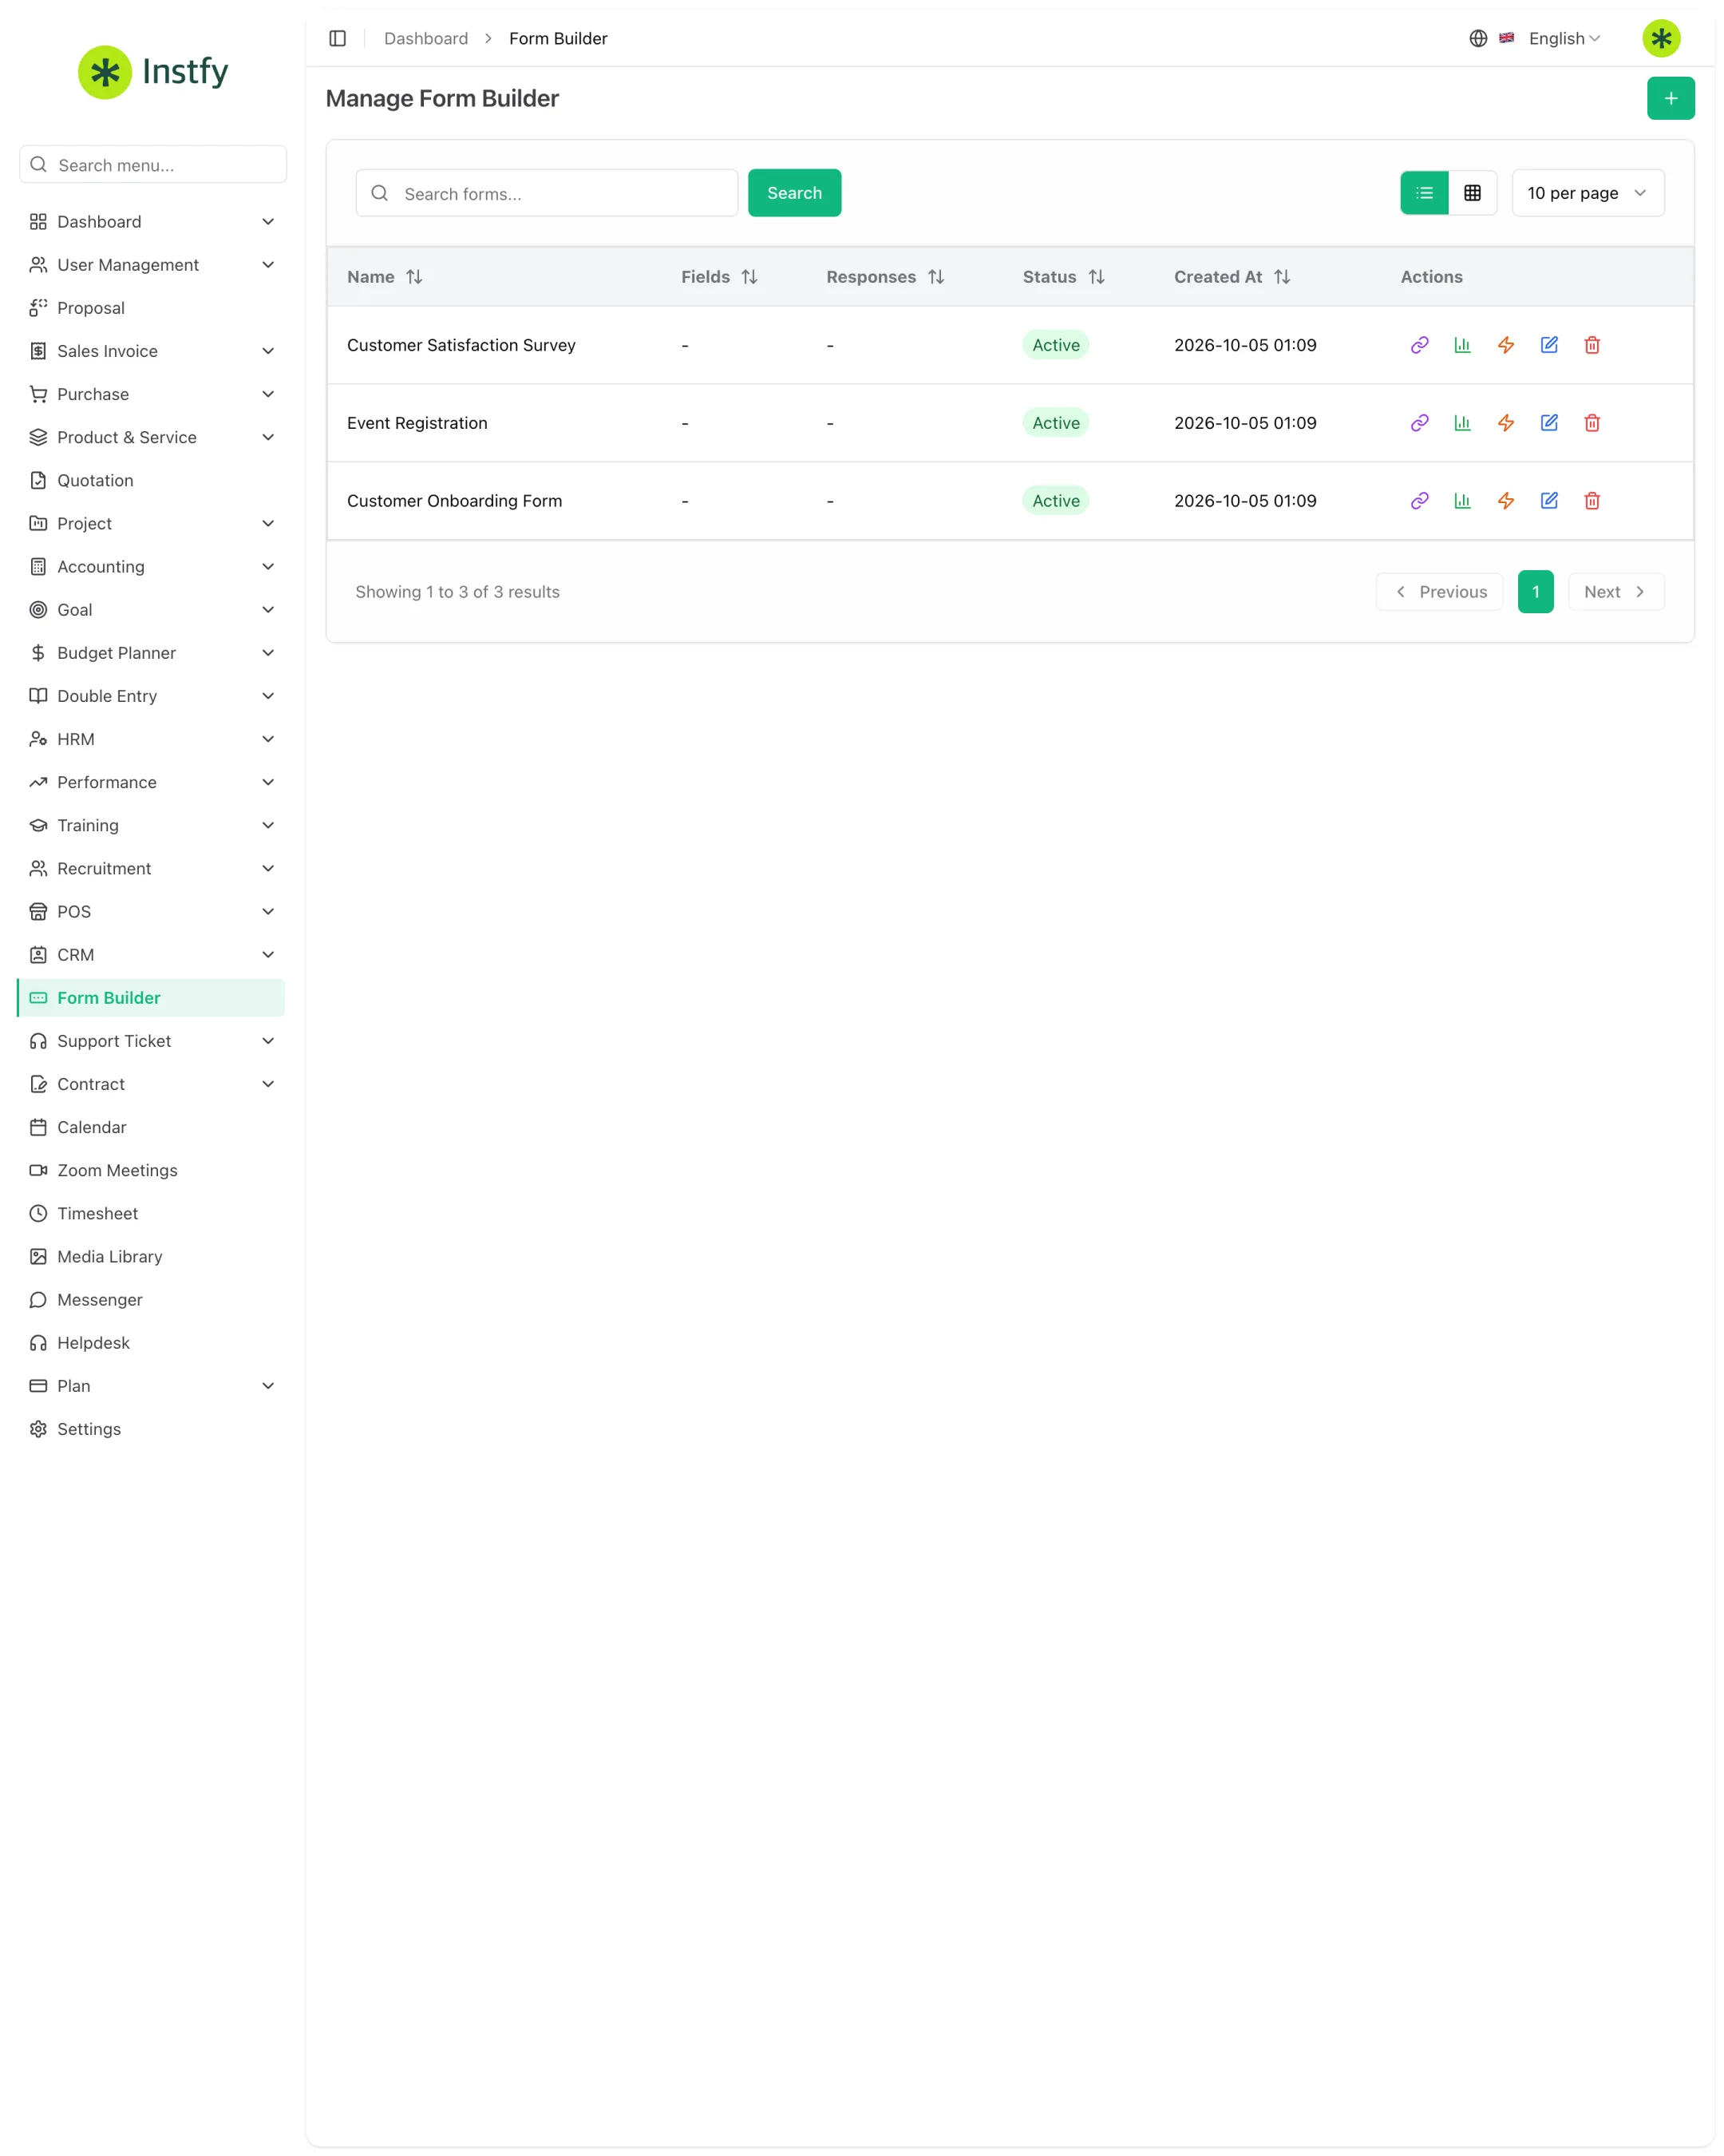Copy link for Event Registration form
The height and width of the screenshot is (2156, 1724).
(x=1419, y=423)
